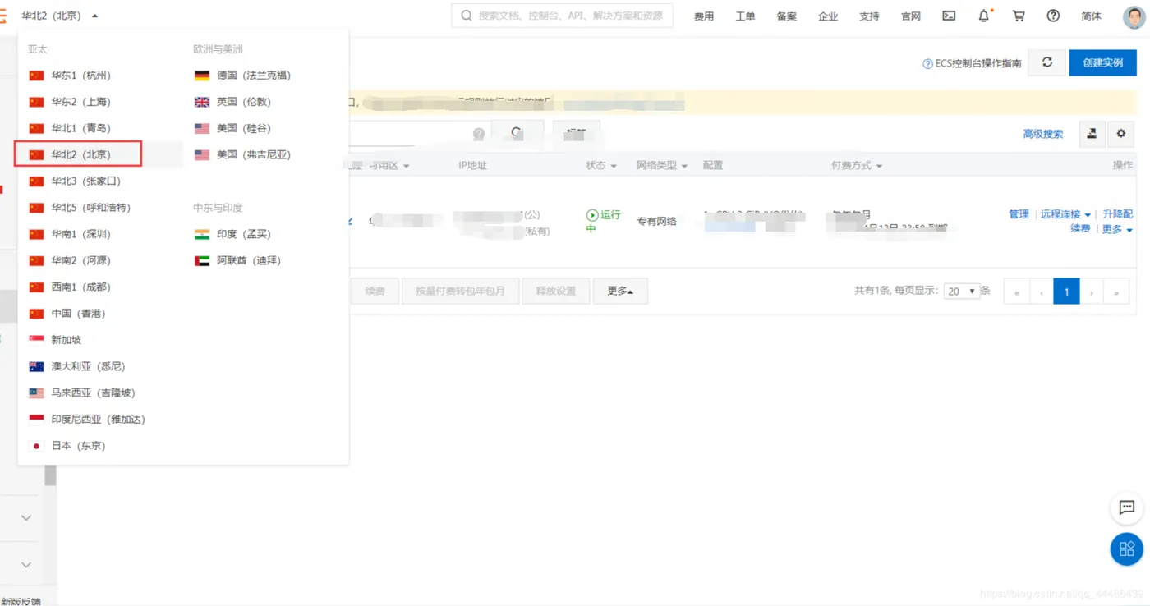The width and height of the screenshot is (1150, 606).
Task: Open the region selector 华北2（北京） dropdown
Action: click(x=60, y=16)
